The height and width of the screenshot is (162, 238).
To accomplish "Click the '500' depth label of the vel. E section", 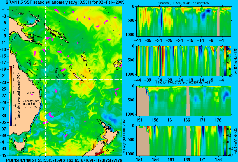I will point(131,60).
